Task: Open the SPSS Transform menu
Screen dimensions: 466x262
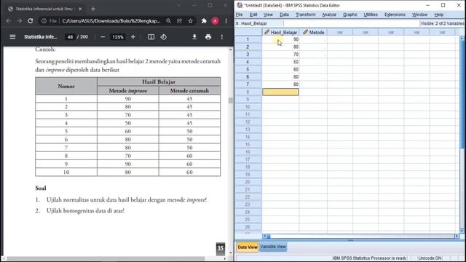Action: 306,15
